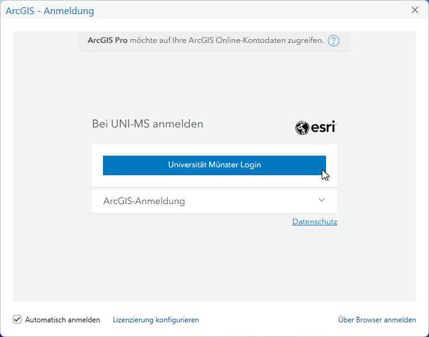429x337 pixels.
Task: Select "Über Browser anmelden" link
Action: tap(377, 320)
